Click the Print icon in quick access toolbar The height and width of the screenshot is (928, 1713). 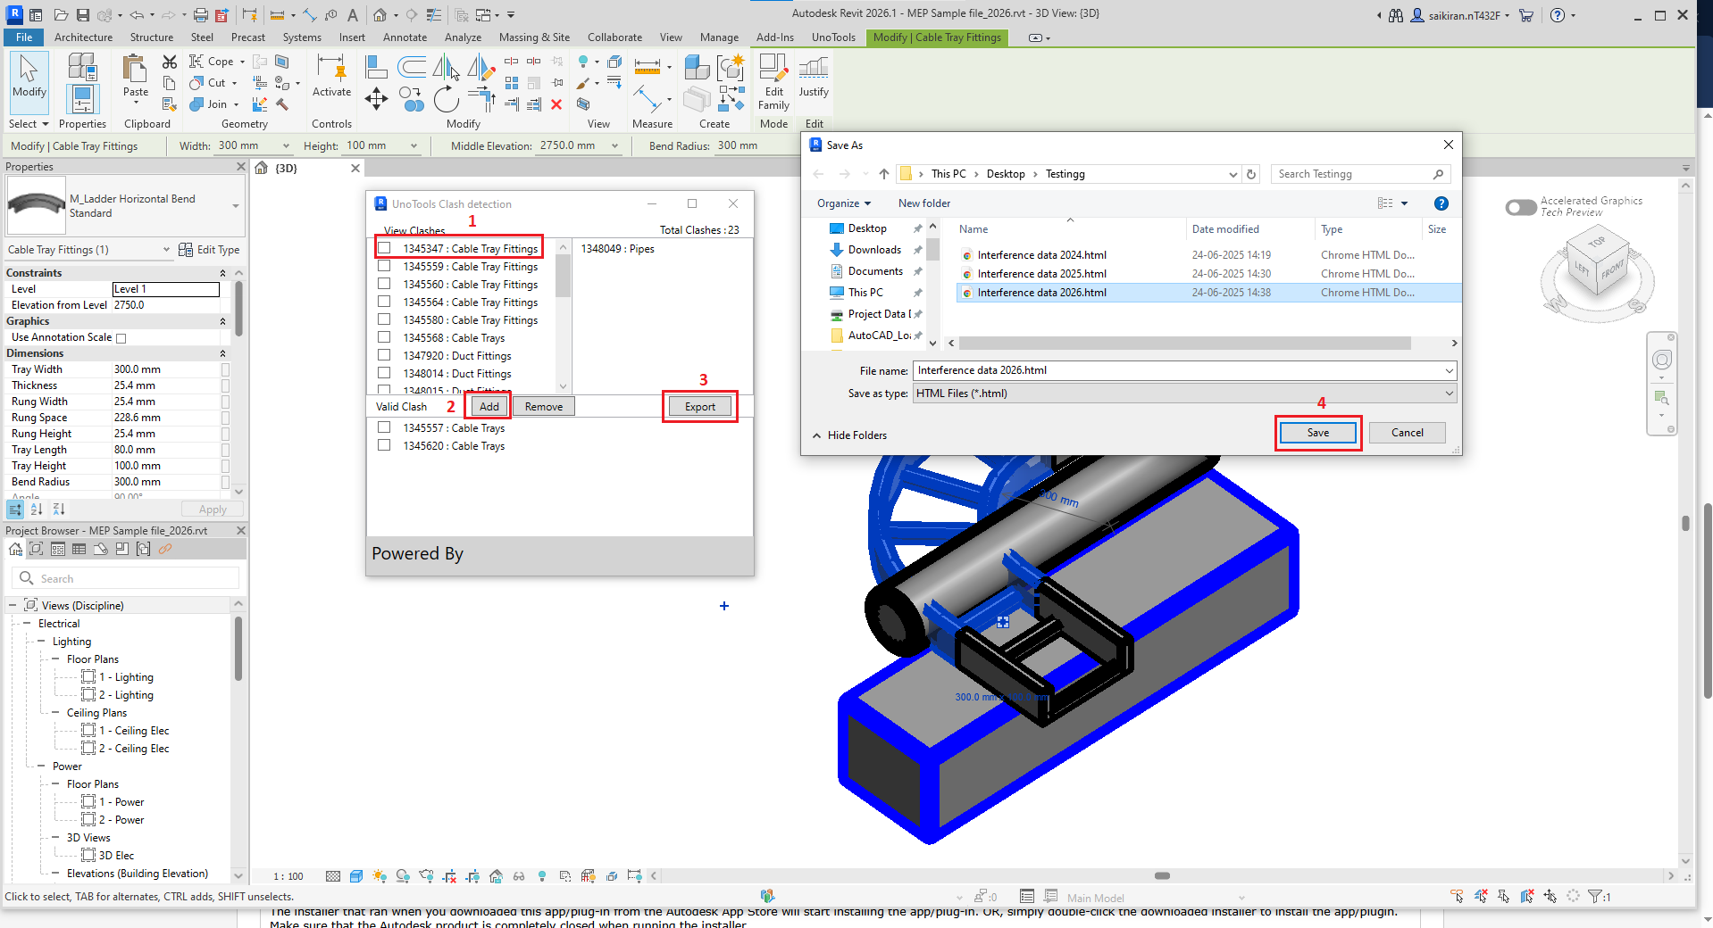tap(200, 15)
